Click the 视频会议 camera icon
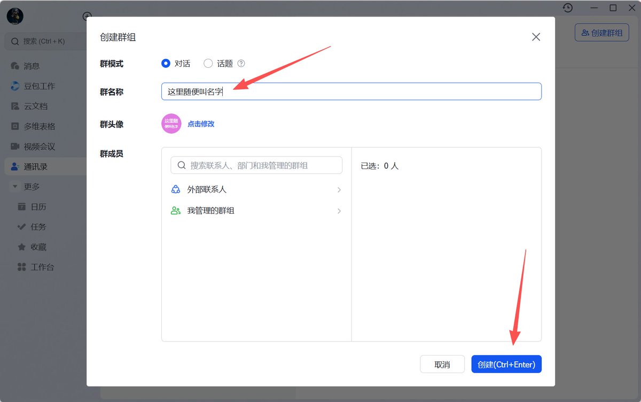This screenshot has width=641, height=402. pyautogui.click(x=15, y=146)
